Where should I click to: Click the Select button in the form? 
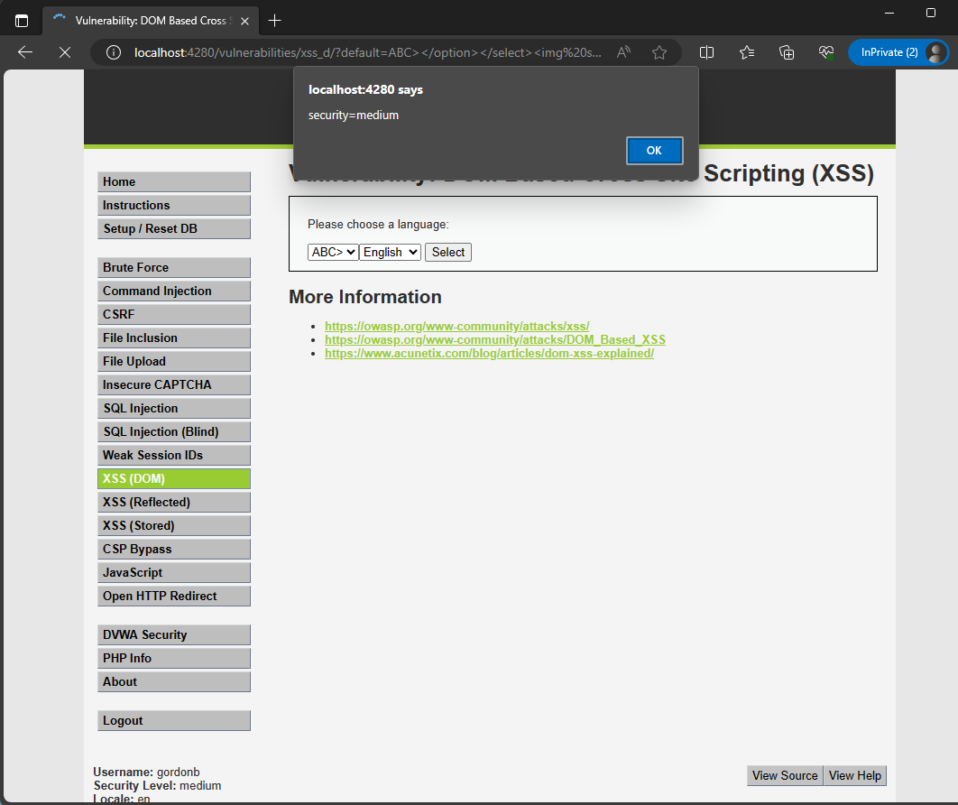pos(448,253)
